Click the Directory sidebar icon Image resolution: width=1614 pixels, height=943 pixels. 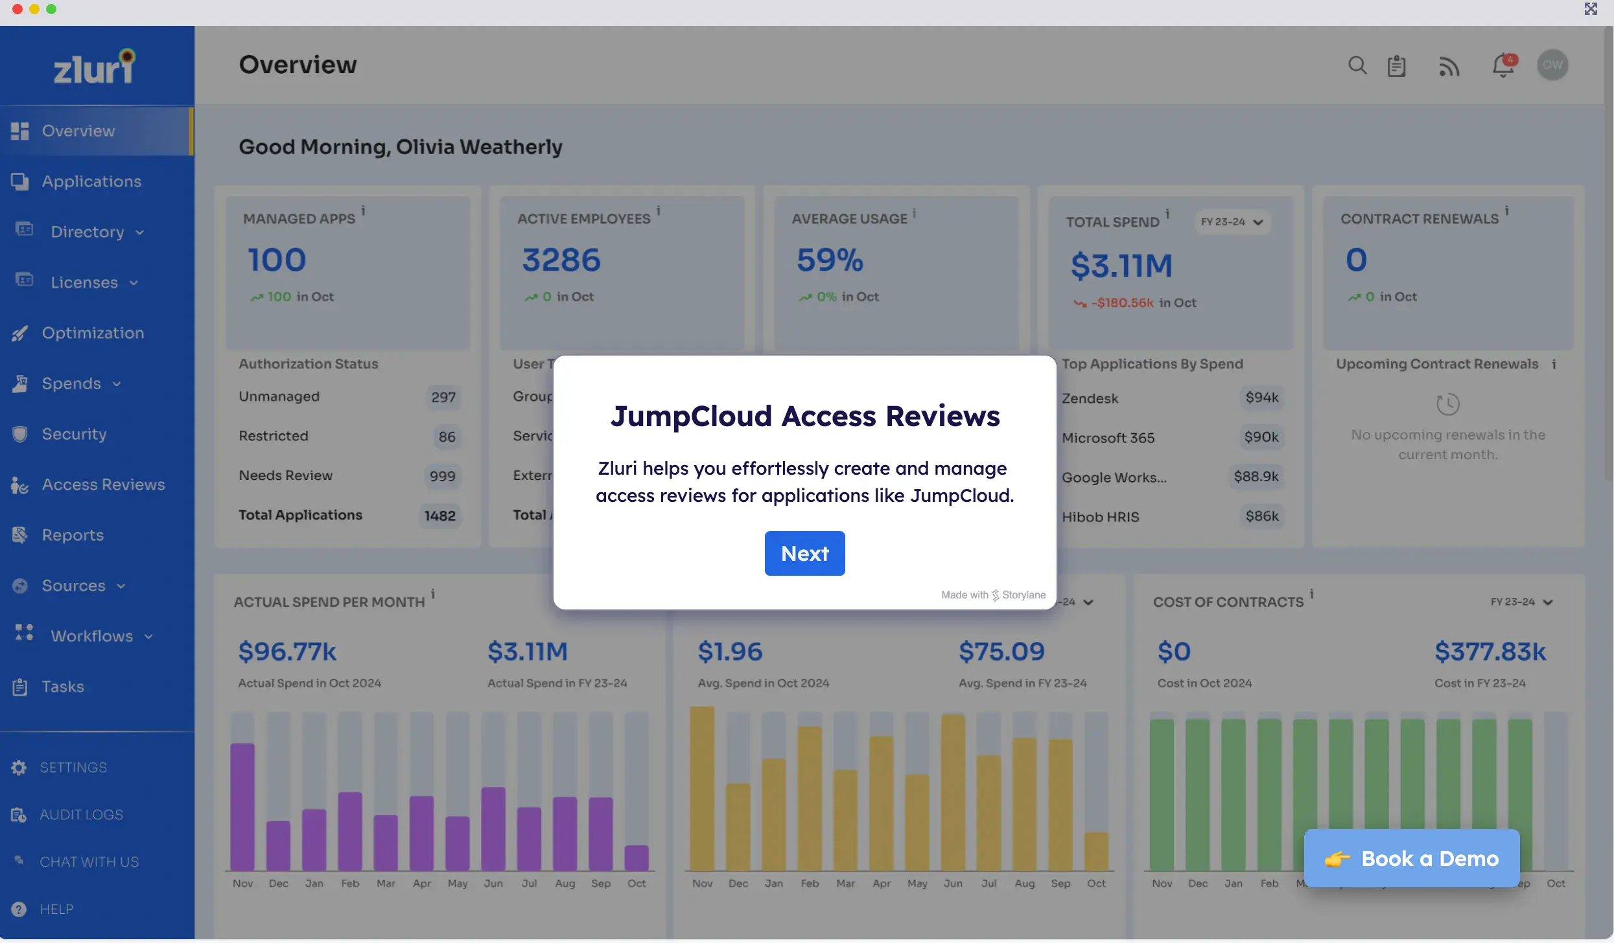coord(24,229)
